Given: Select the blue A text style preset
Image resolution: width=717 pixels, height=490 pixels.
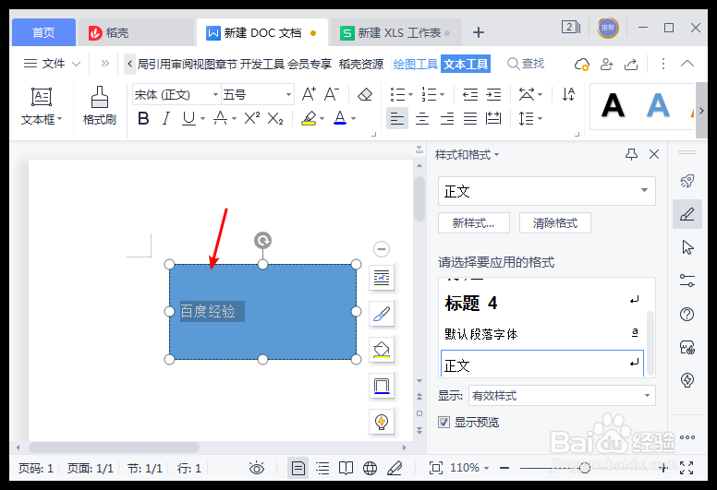Looking at the screenshot, I should coord(658,105).
